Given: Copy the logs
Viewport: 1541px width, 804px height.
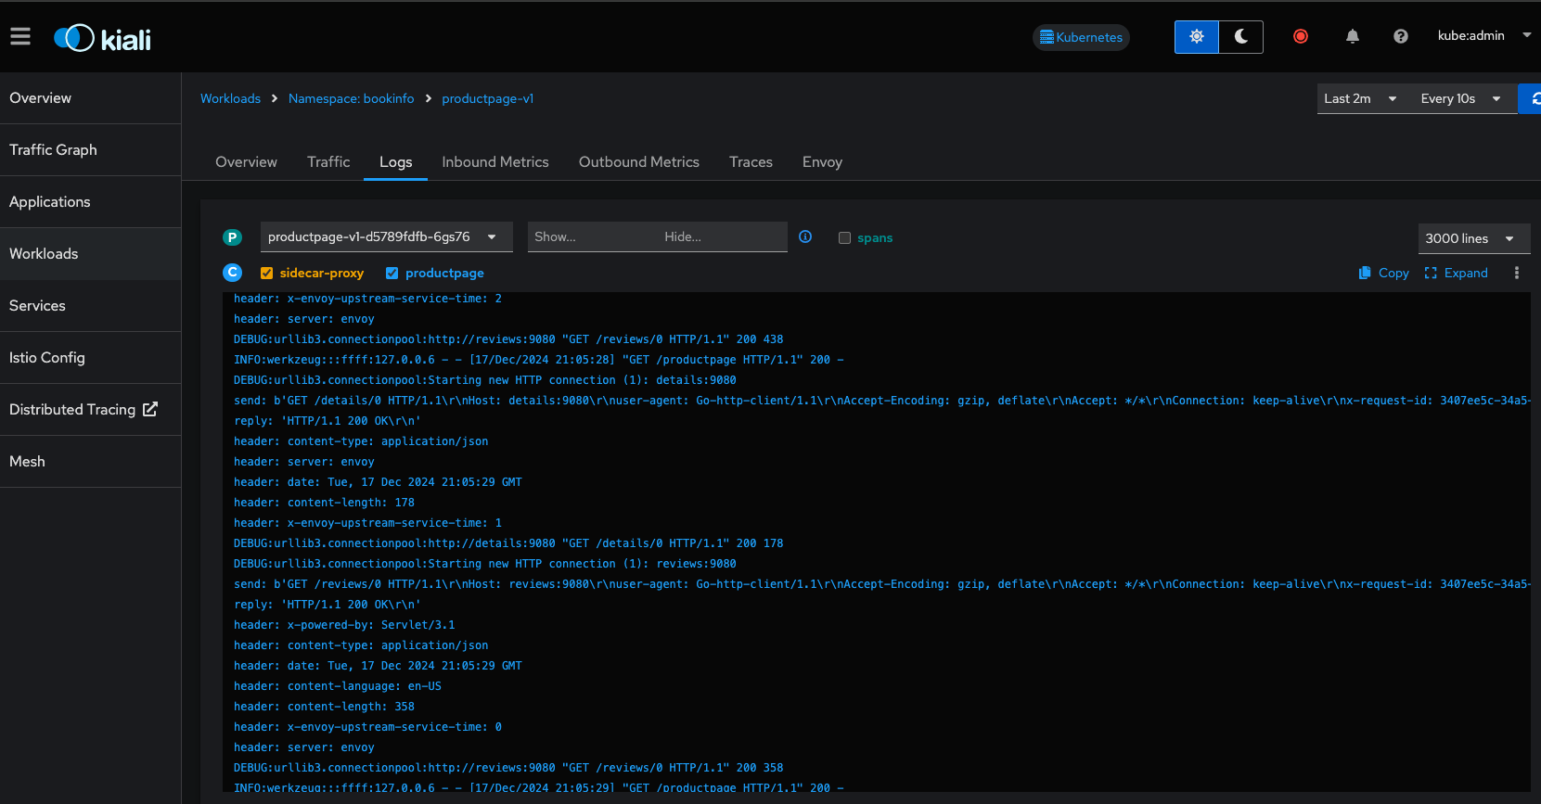Looking at the screenshot, I should (1383, 273).
